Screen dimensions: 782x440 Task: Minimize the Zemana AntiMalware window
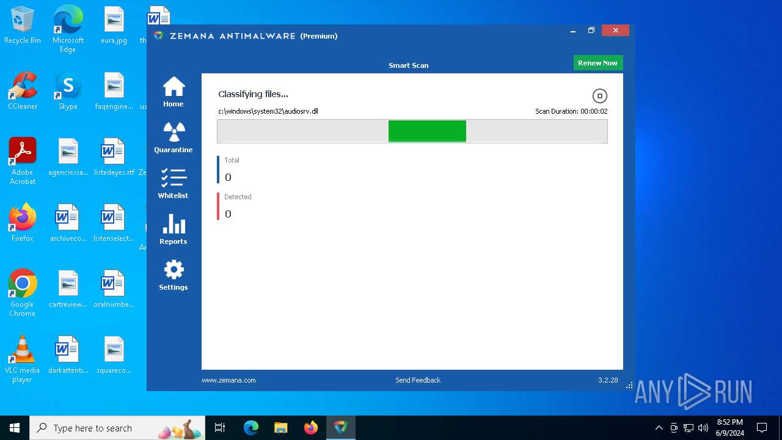click(573, 31)
